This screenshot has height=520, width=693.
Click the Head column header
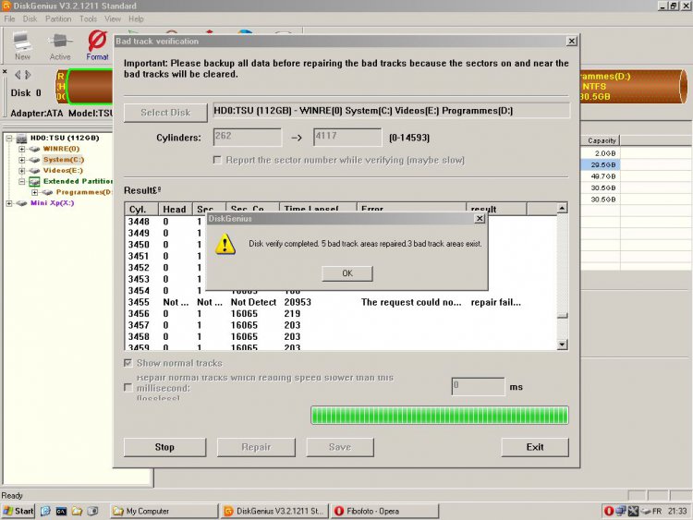click(175, 209)
